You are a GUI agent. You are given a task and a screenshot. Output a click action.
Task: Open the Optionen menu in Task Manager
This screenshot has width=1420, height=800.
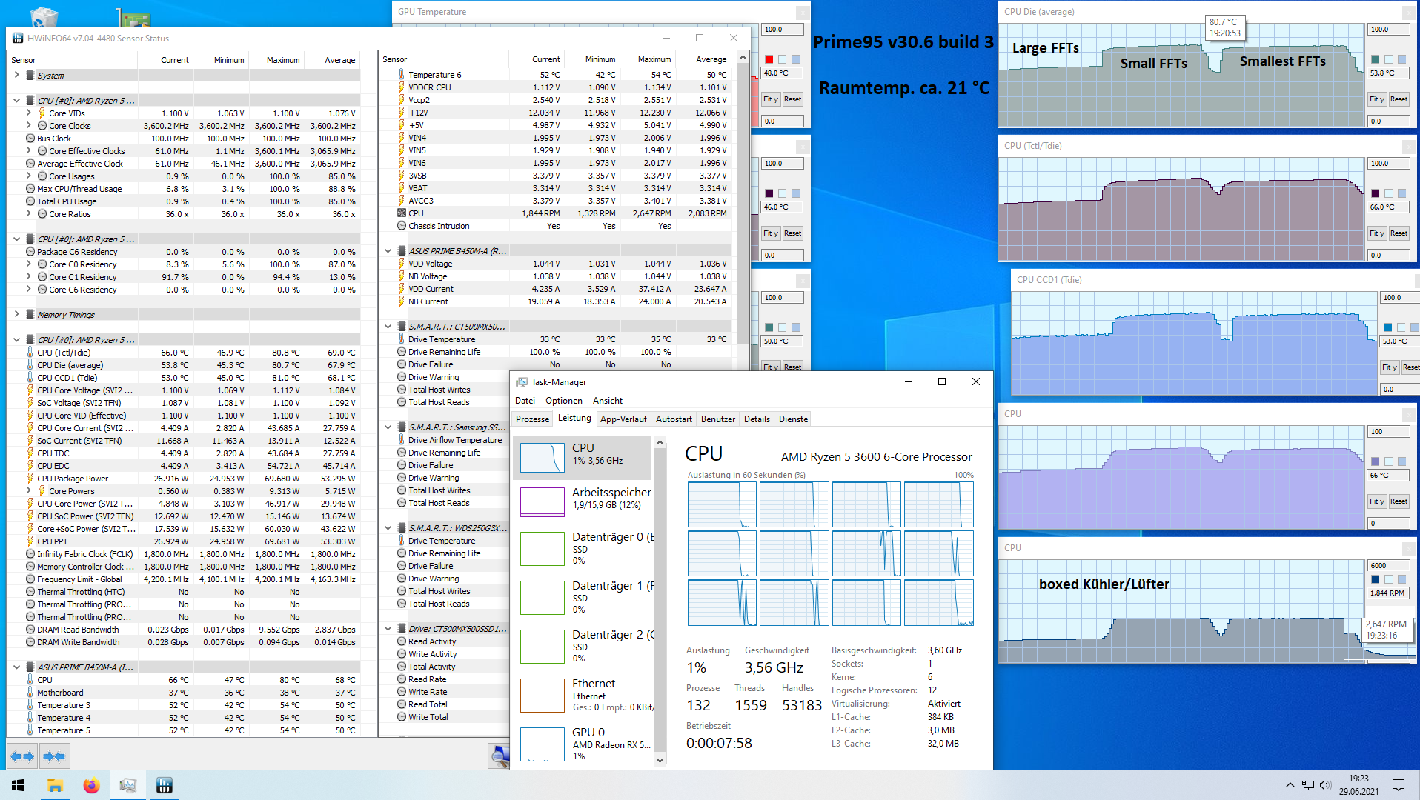[564, 401]
